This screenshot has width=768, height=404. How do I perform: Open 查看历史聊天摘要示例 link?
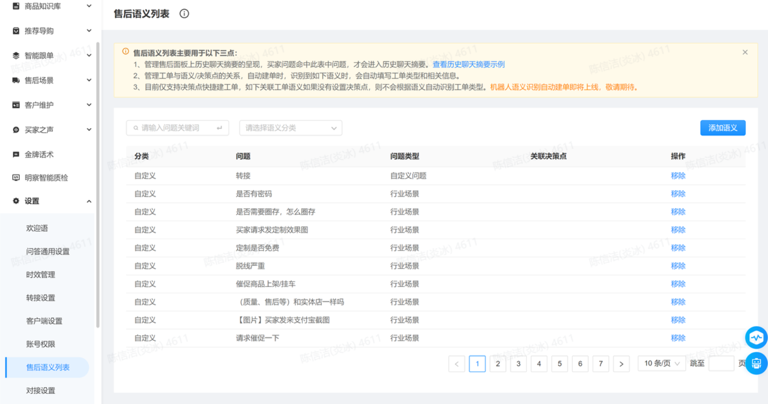[x=468, y=64]
